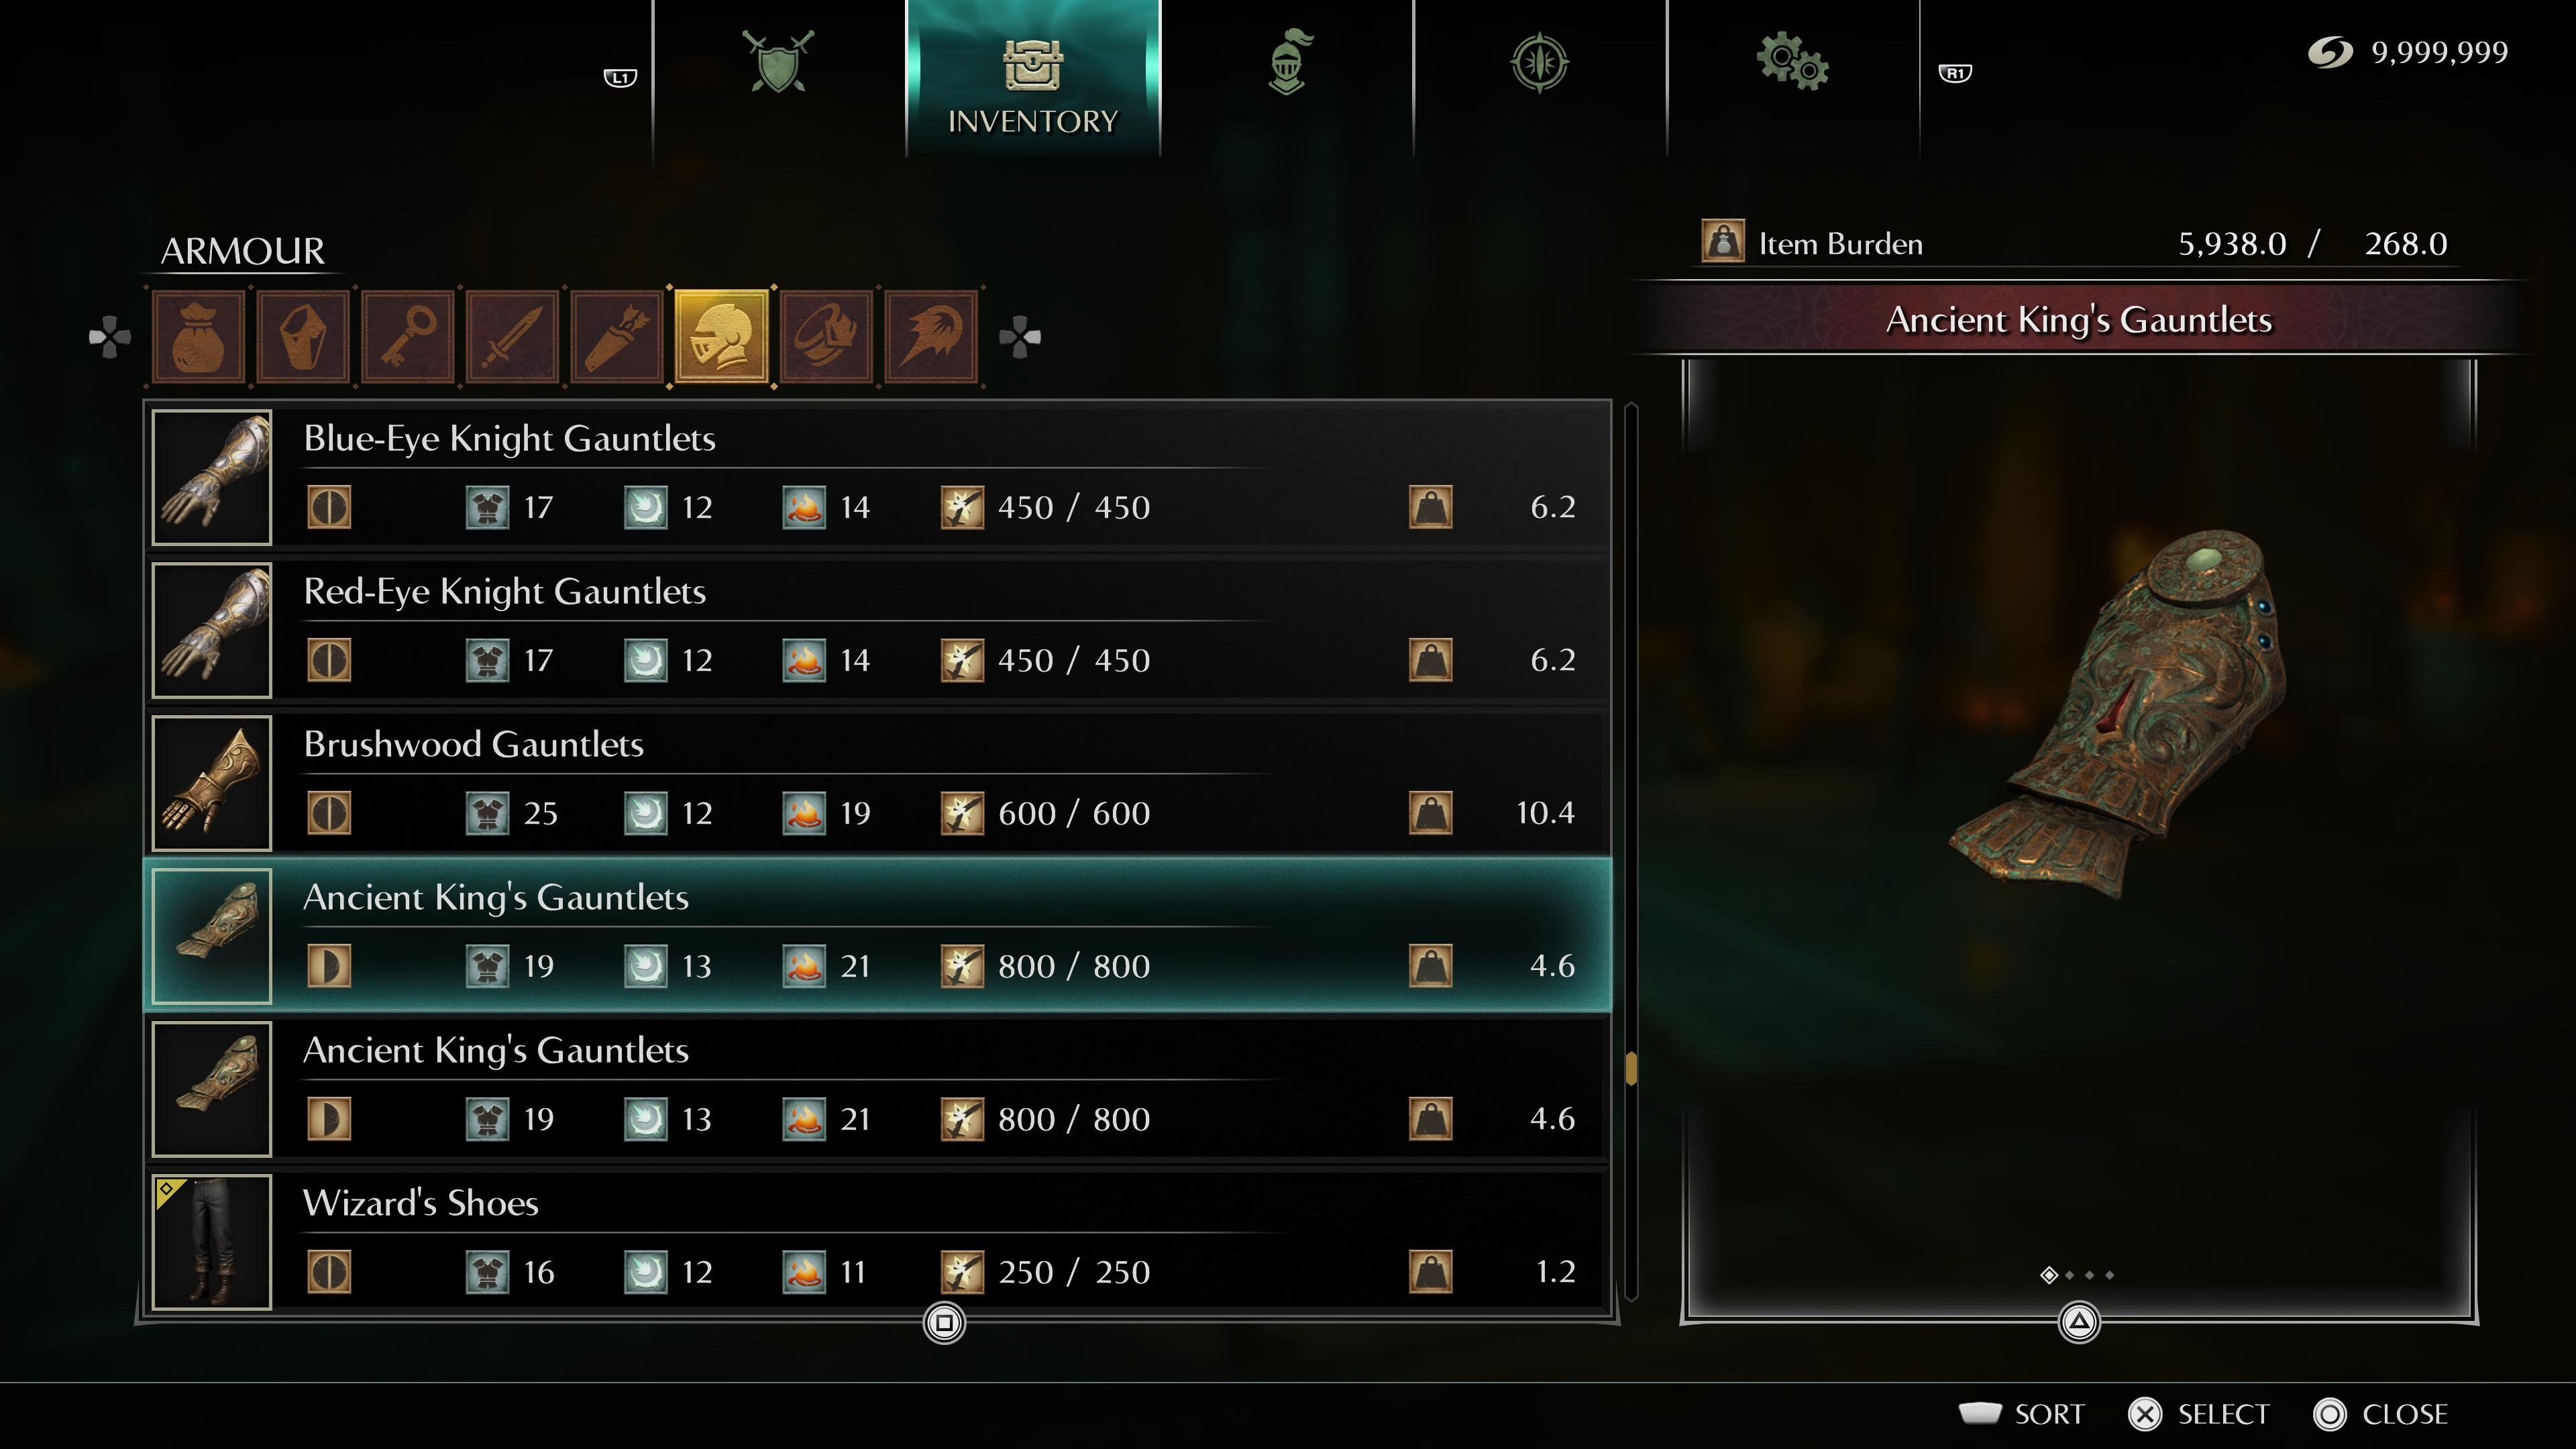Select the stone materials category icon
Screen dimensions: 2576x1449
[303, 337]
